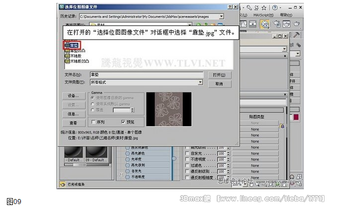Select 靠垫凹凸 file in list
The width and height of the screenshot is (339, 207).
[x=78, y=51]
